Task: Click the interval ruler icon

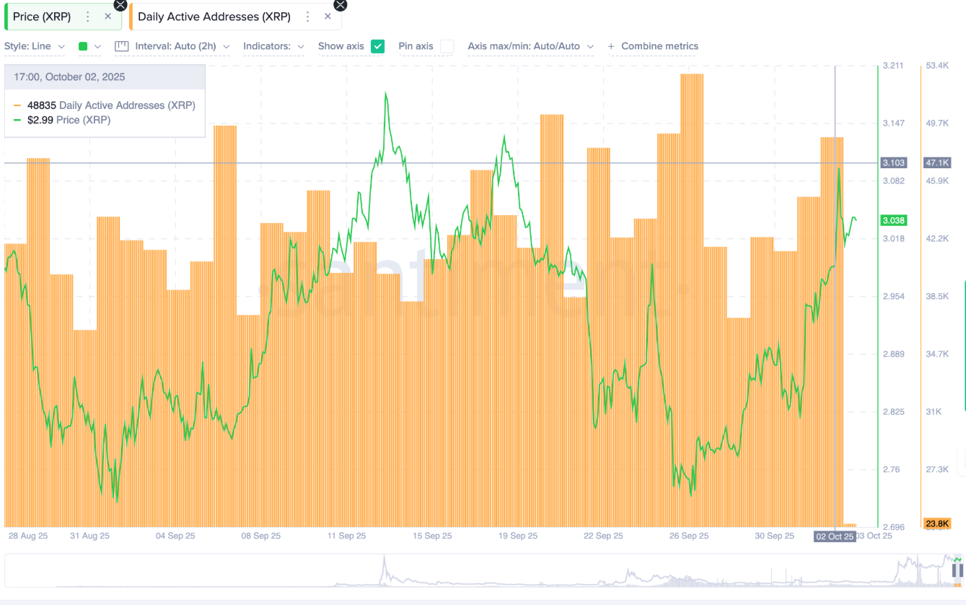Action: [x=122, y=45]
